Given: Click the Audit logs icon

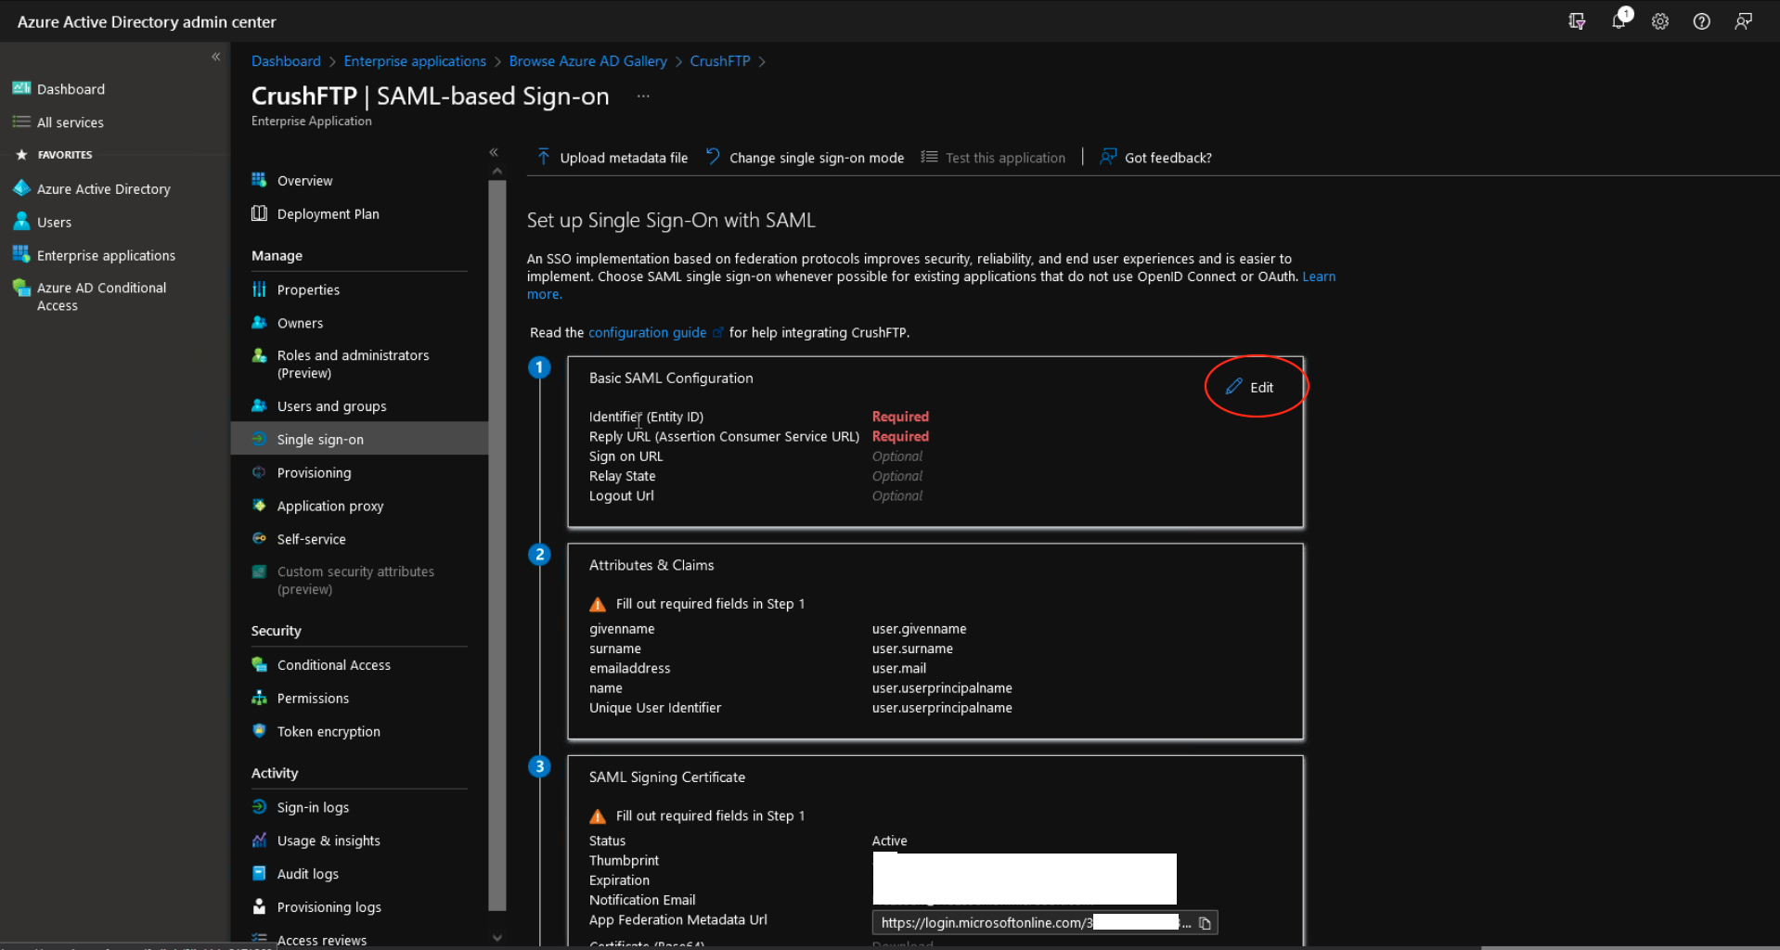Looking at the screenshot, I should click(x=259, y=873).
